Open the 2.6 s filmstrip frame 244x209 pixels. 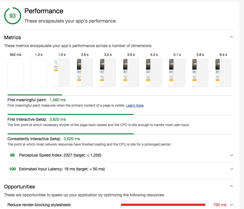click(85, 72)
